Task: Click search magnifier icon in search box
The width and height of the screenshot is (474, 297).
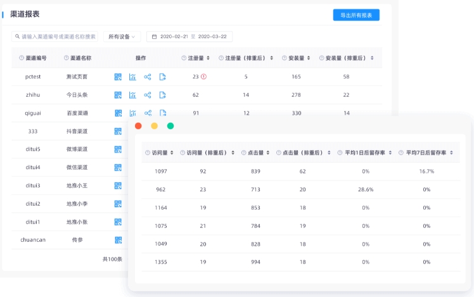Action: (18, 37)
